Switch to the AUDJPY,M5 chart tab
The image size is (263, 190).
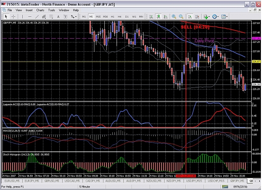click(x=133, y=181)
